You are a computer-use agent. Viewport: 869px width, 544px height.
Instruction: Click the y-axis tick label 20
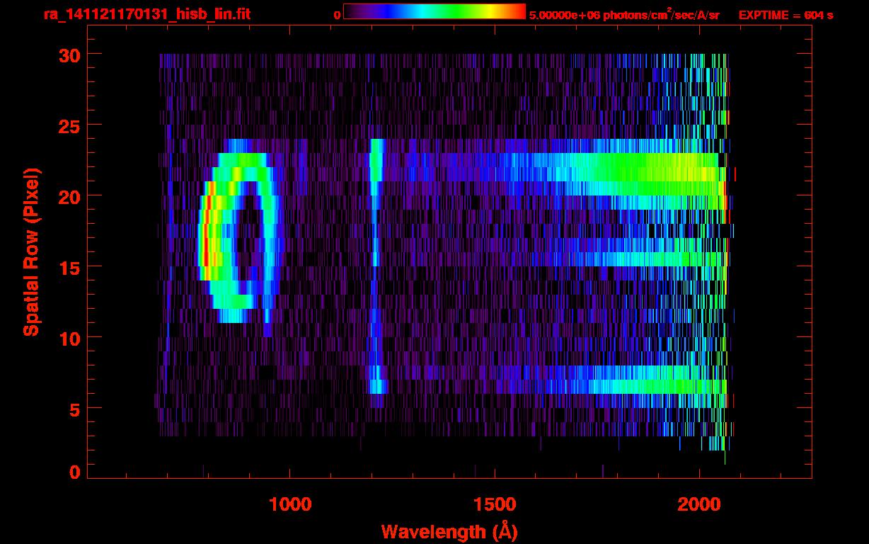click(x=68, y=196)
